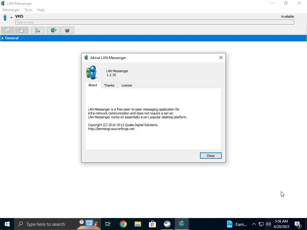
Task: Click the LAN Messenger title bar icon
Action: pyautogui.click(x=3, y=3)
